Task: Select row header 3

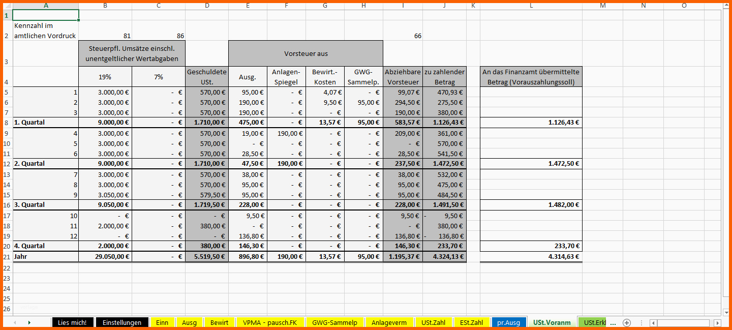Action: click(7, 53)
